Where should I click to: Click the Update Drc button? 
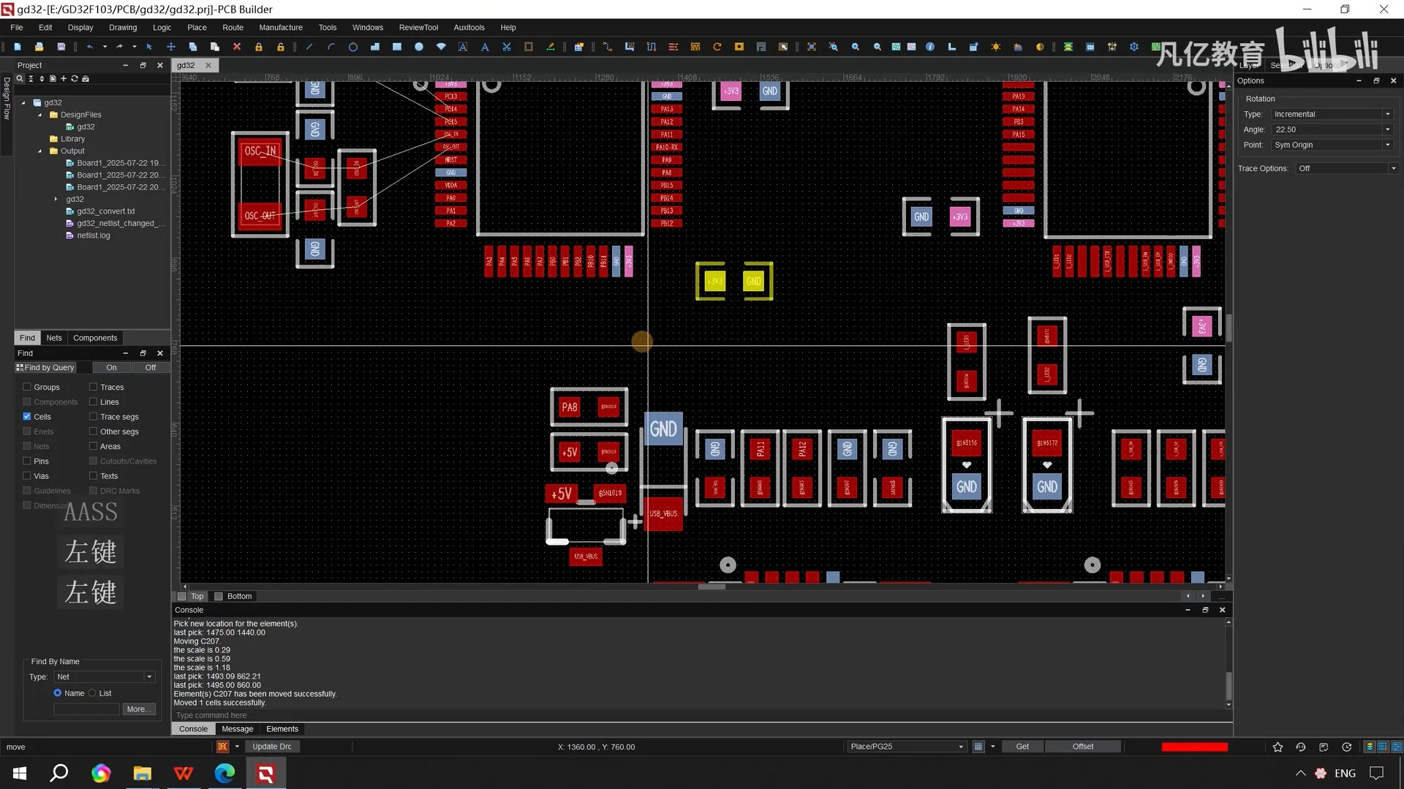(272, 746)
